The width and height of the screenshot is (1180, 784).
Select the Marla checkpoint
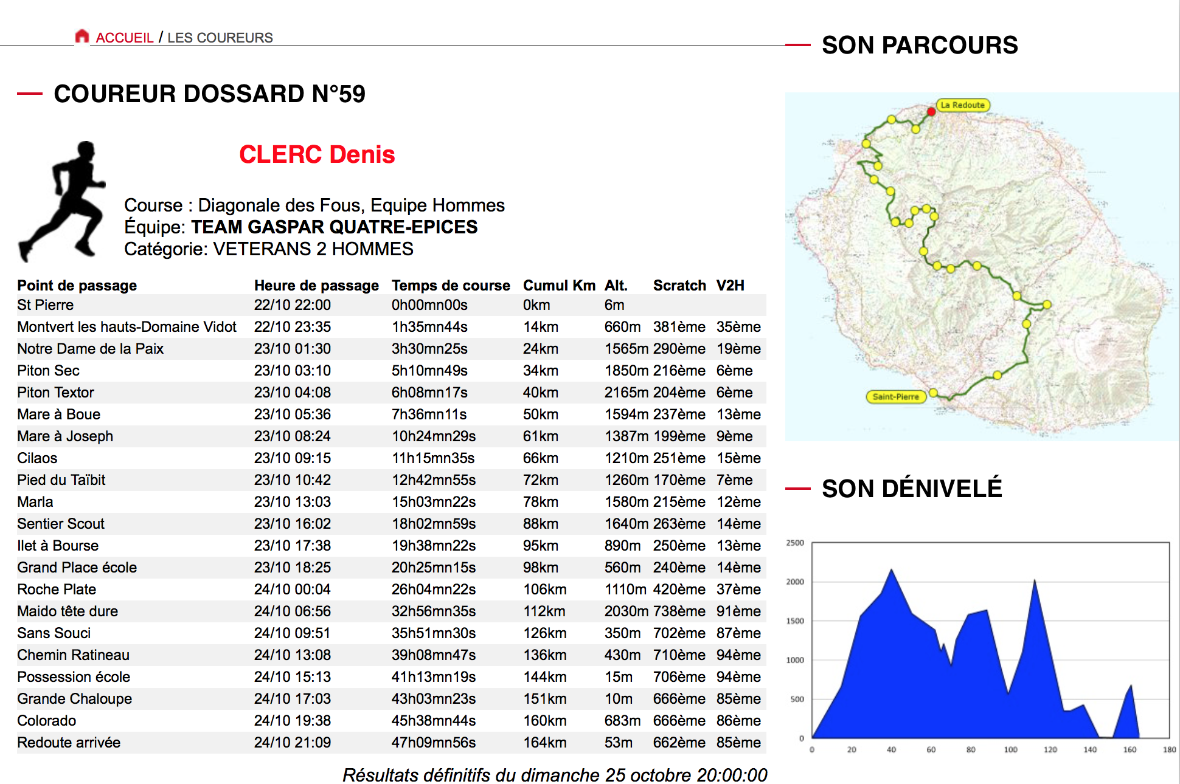point(392,502)
